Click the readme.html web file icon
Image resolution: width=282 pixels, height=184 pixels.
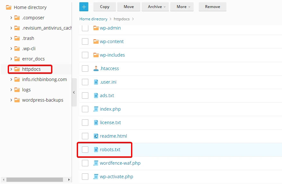(96, 136)
